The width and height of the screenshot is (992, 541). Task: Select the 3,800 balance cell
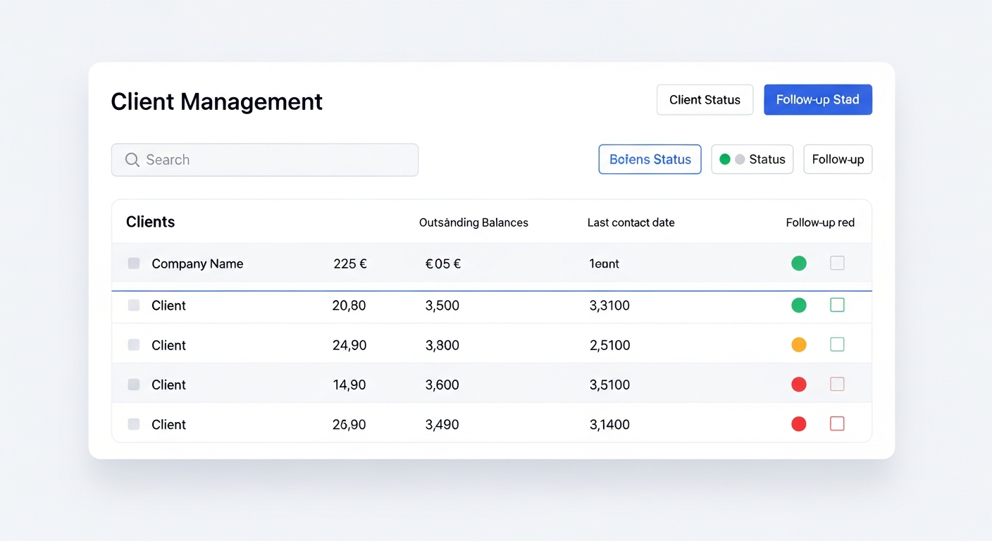click(442, 345)
